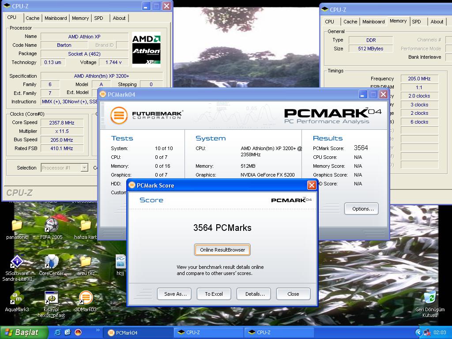Click the memory Type value DDR

[371, 40]
